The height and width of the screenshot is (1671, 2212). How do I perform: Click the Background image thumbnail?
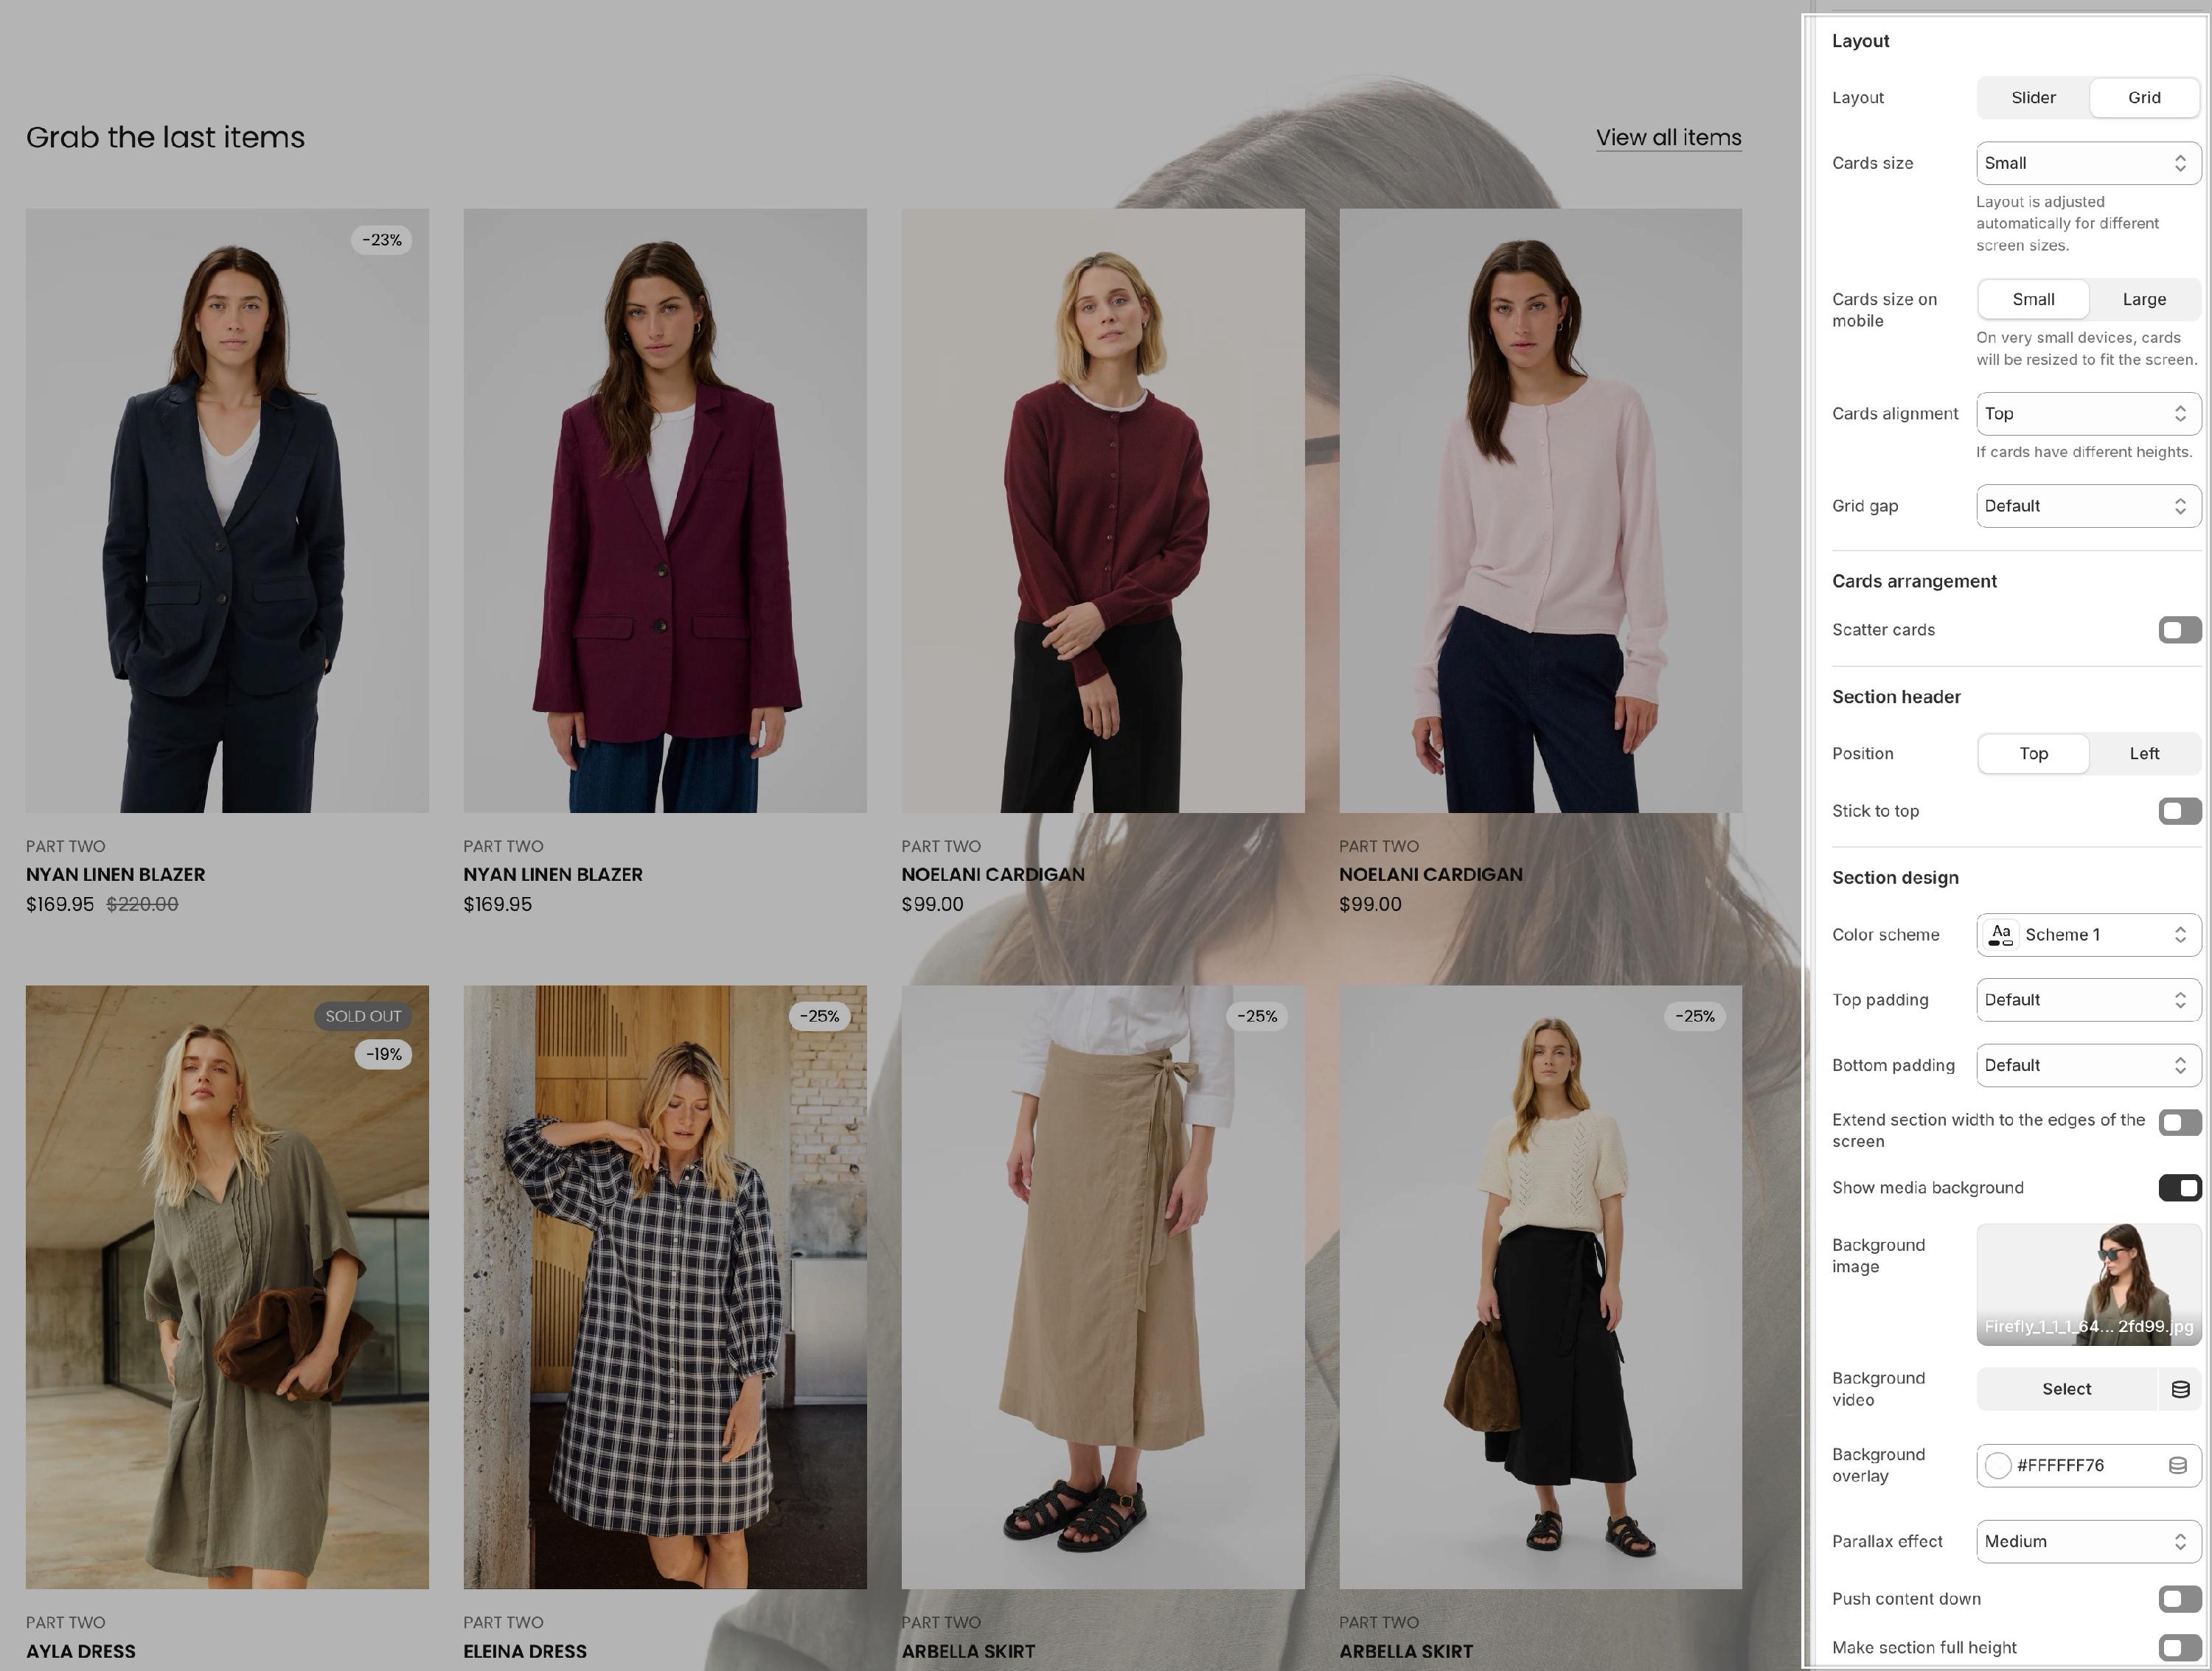[2088, 1284]
